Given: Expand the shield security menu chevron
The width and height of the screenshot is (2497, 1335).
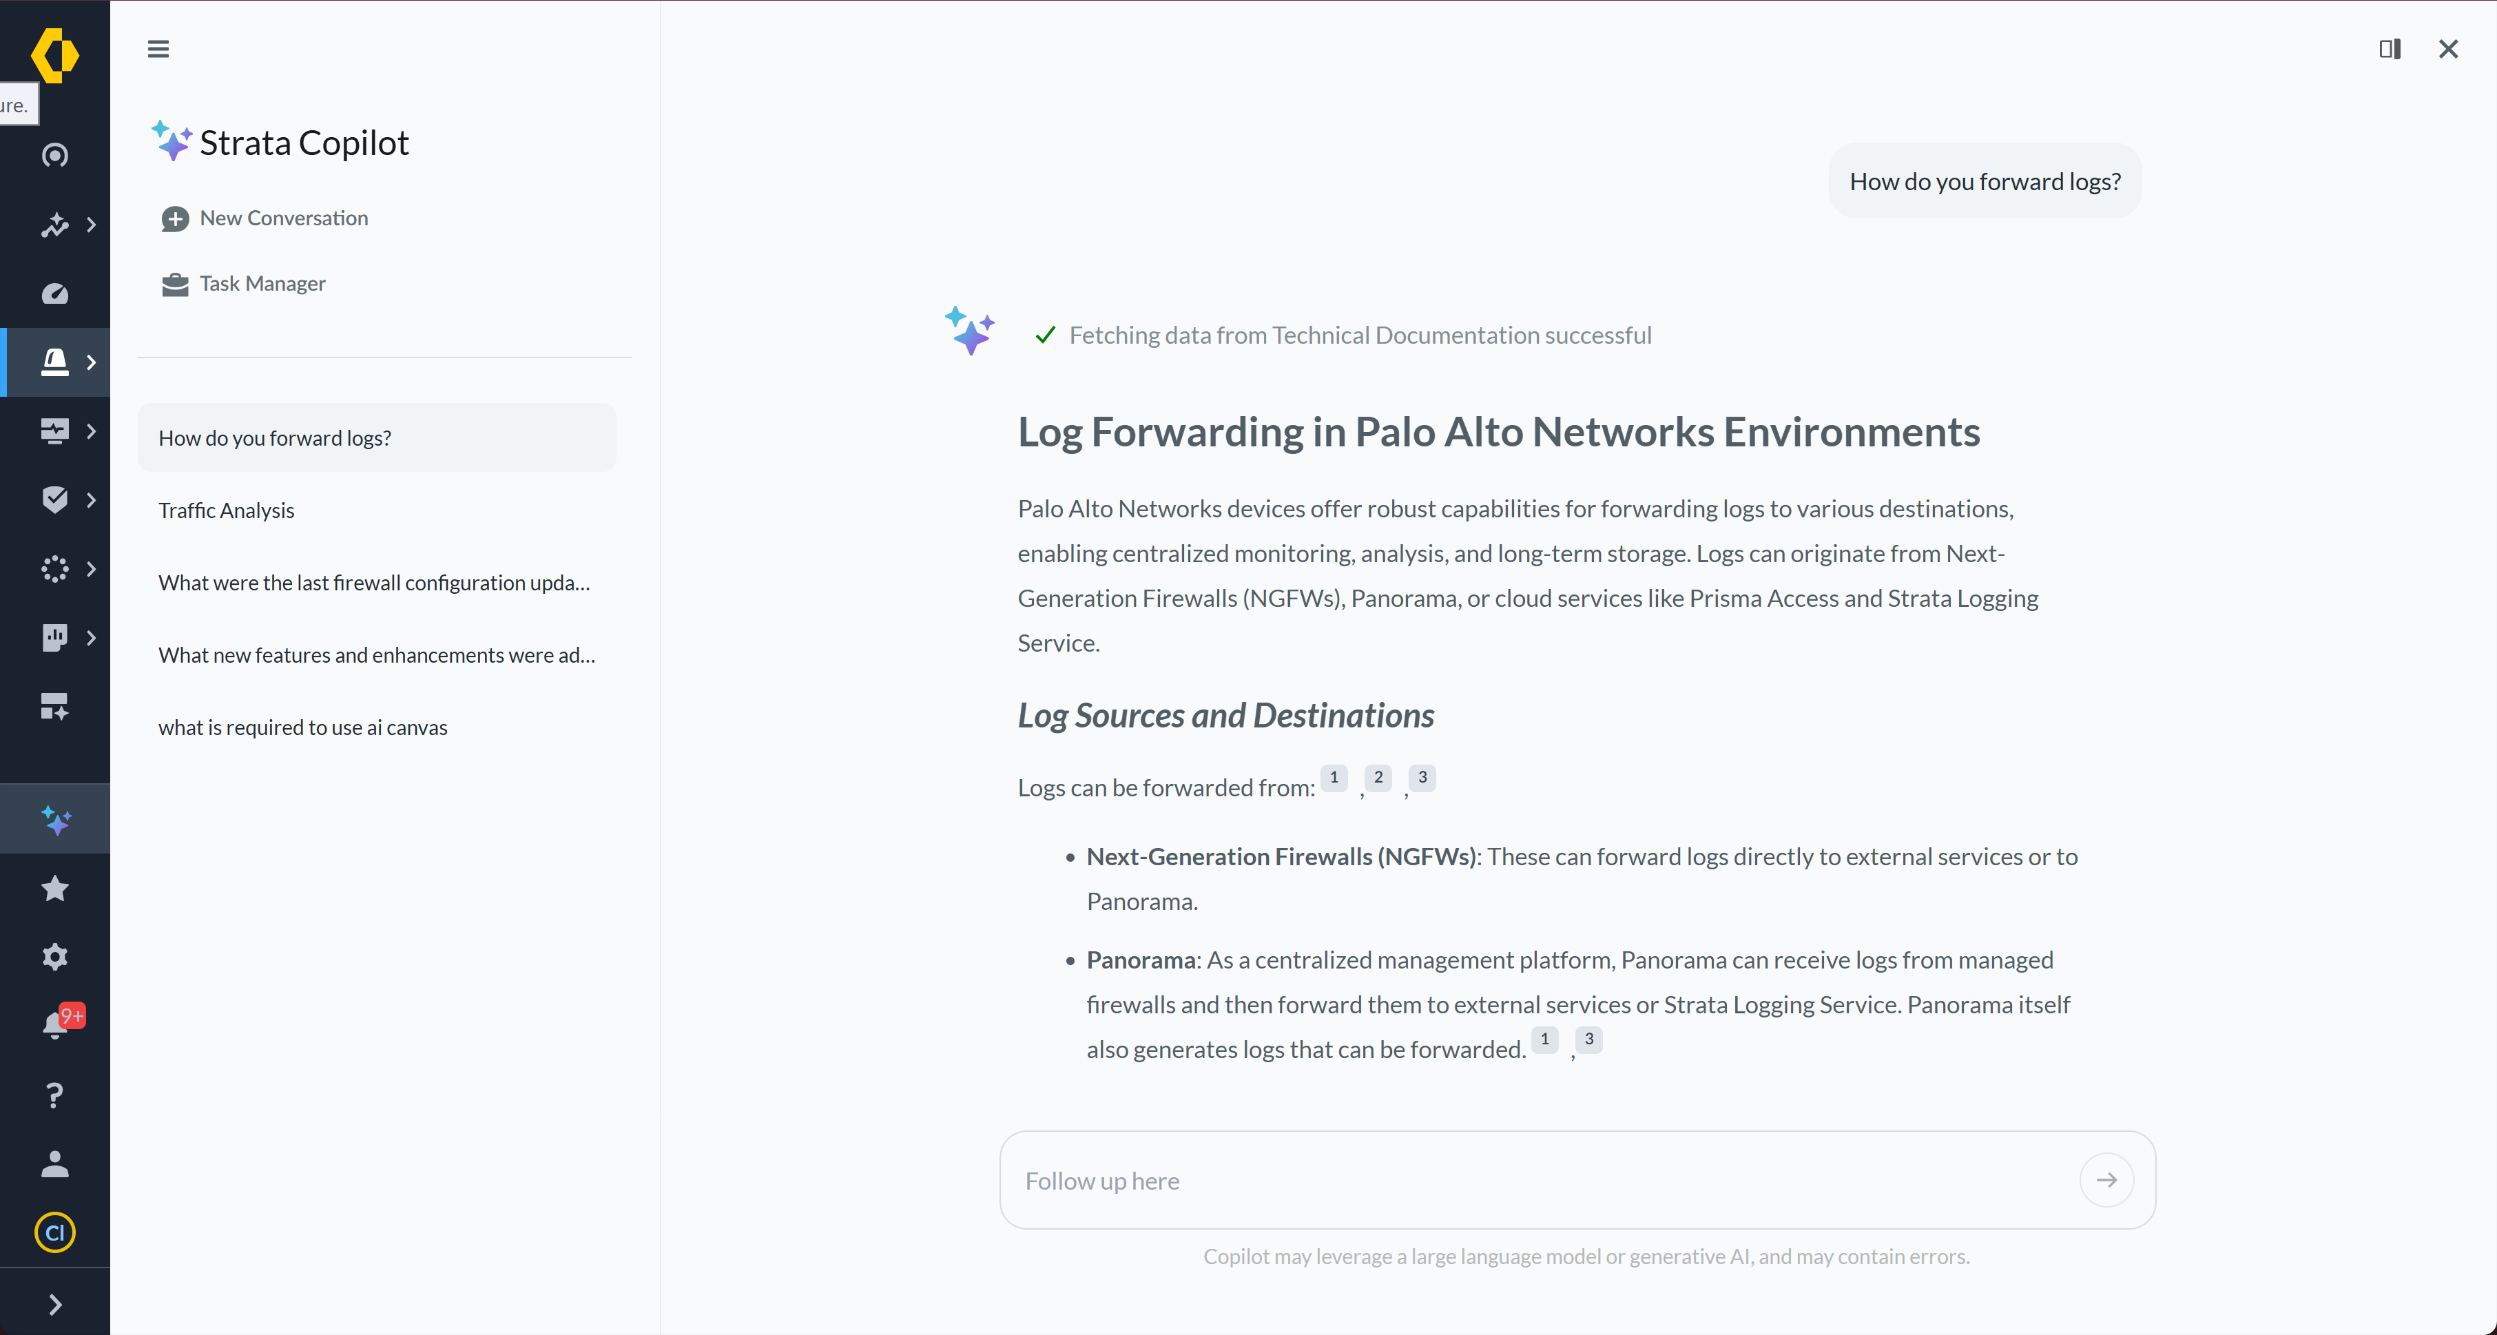Looking at the screenshot, I should coord(91,500).
